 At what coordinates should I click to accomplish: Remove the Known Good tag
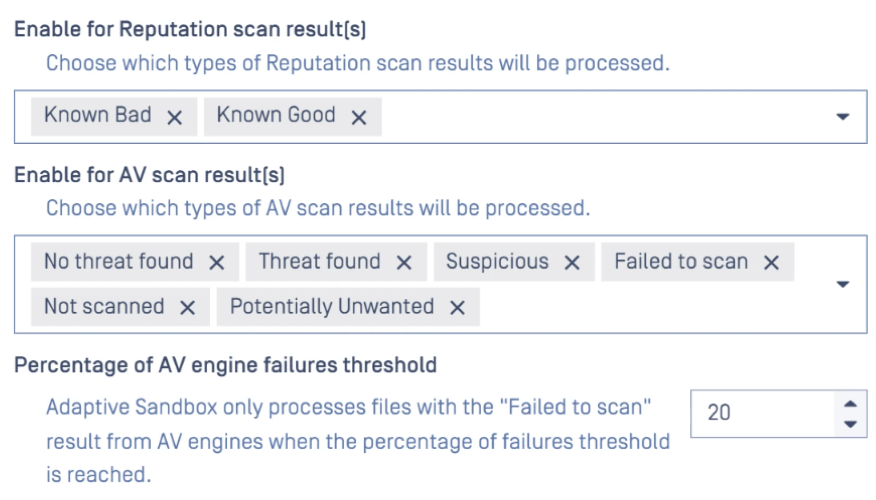click(x=359, y=117)
